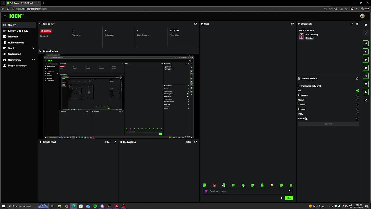The width and height of the screenshot is (371, 209).
Task: Click the lightning bolt icon in right sidebar
Action: click(366, 51)
